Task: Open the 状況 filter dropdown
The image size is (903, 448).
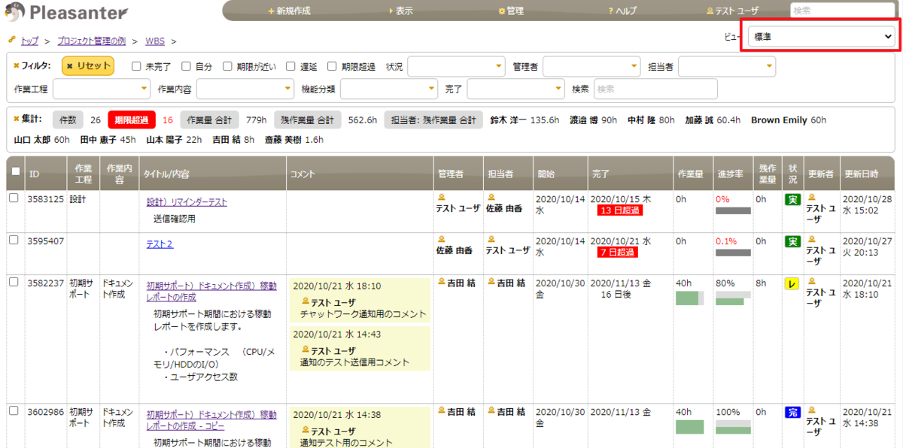Action: pos(456,67)
